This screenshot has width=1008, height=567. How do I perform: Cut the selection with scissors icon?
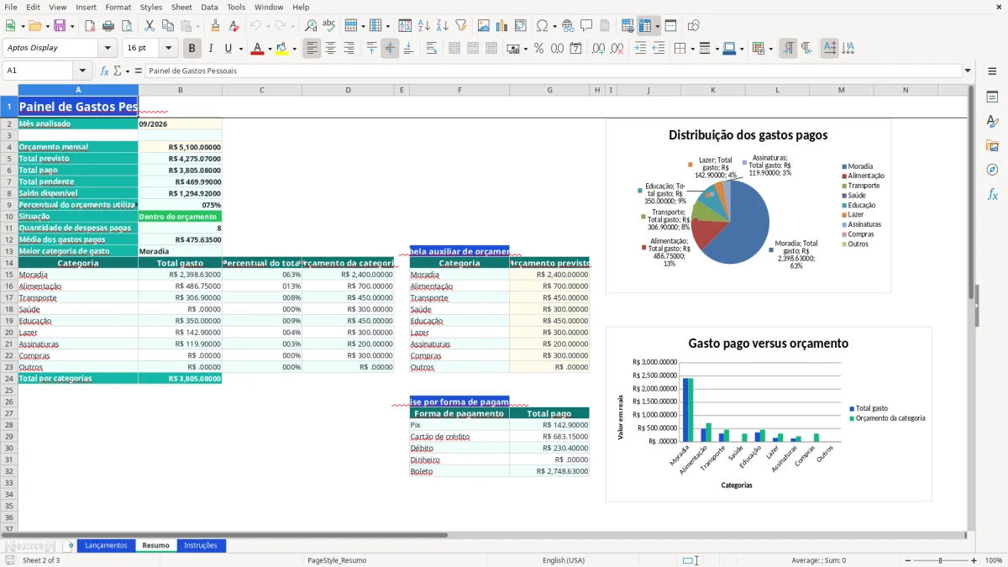click(150, 26)
